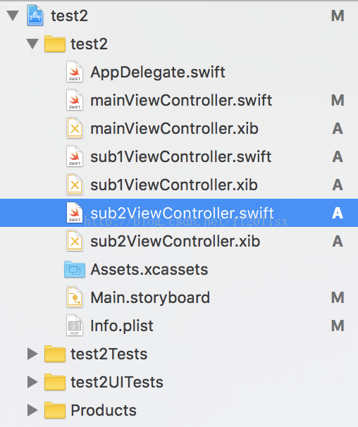Viewport: 358px width, 427px height.
Task: Click the Info.plist file icon
Action: pos(75,326)
